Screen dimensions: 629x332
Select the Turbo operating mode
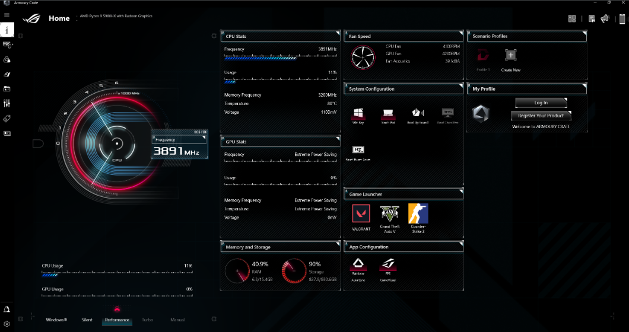tap(147, 320)
